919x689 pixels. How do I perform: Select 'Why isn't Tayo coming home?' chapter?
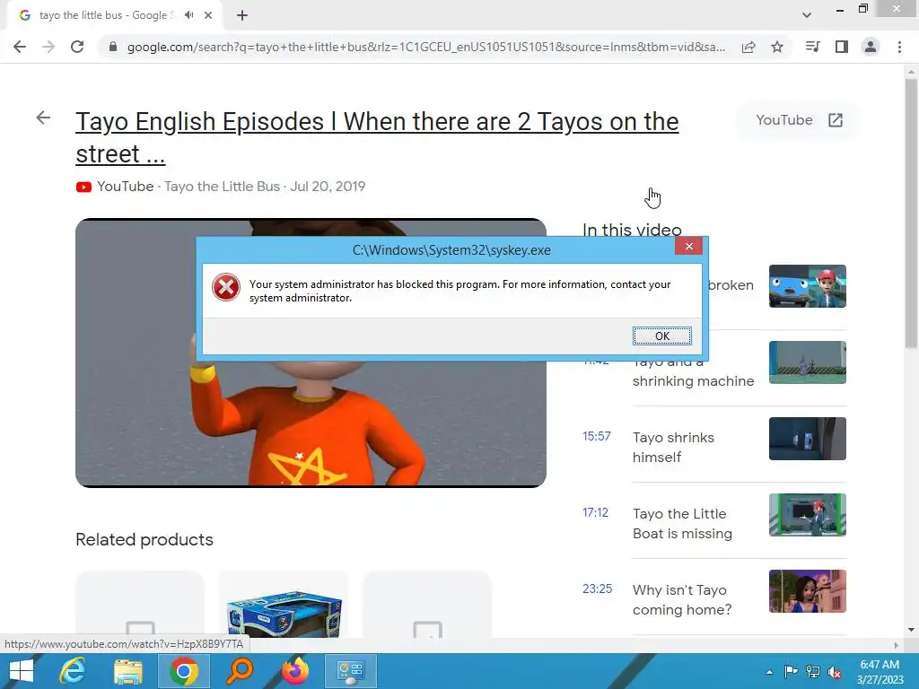coord(682,599)
